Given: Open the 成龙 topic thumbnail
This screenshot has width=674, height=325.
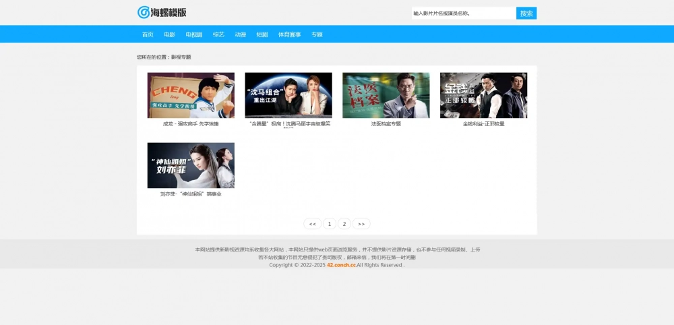Looking at the screenshot, I should tap(191, 95).
